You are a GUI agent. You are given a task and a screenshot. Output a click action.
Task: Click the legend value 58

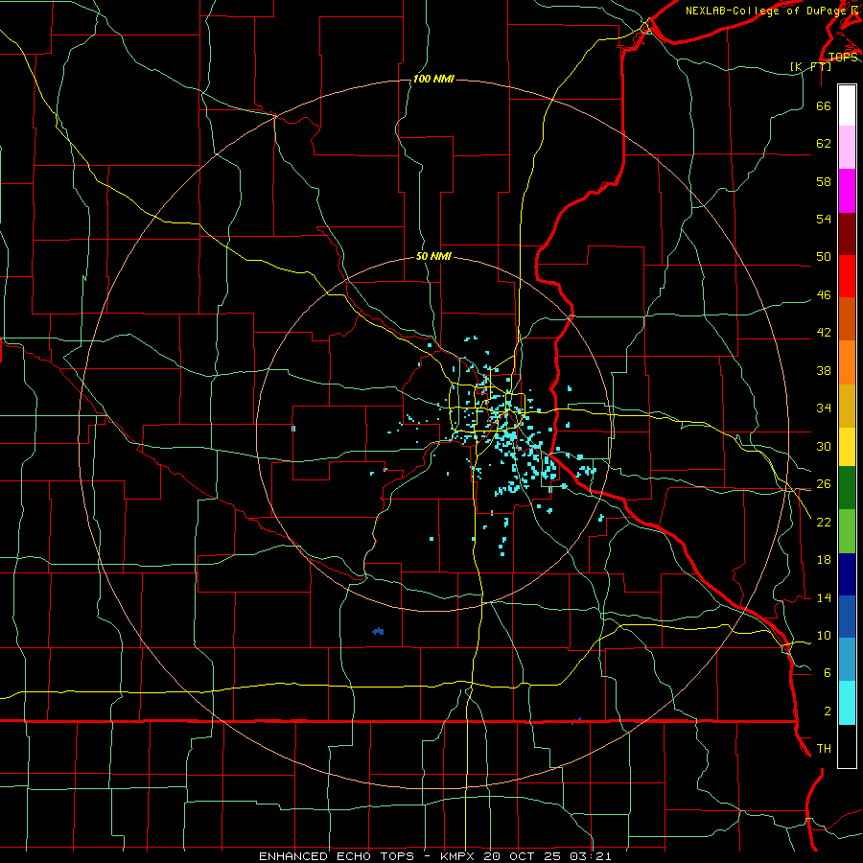coord(824,181)
